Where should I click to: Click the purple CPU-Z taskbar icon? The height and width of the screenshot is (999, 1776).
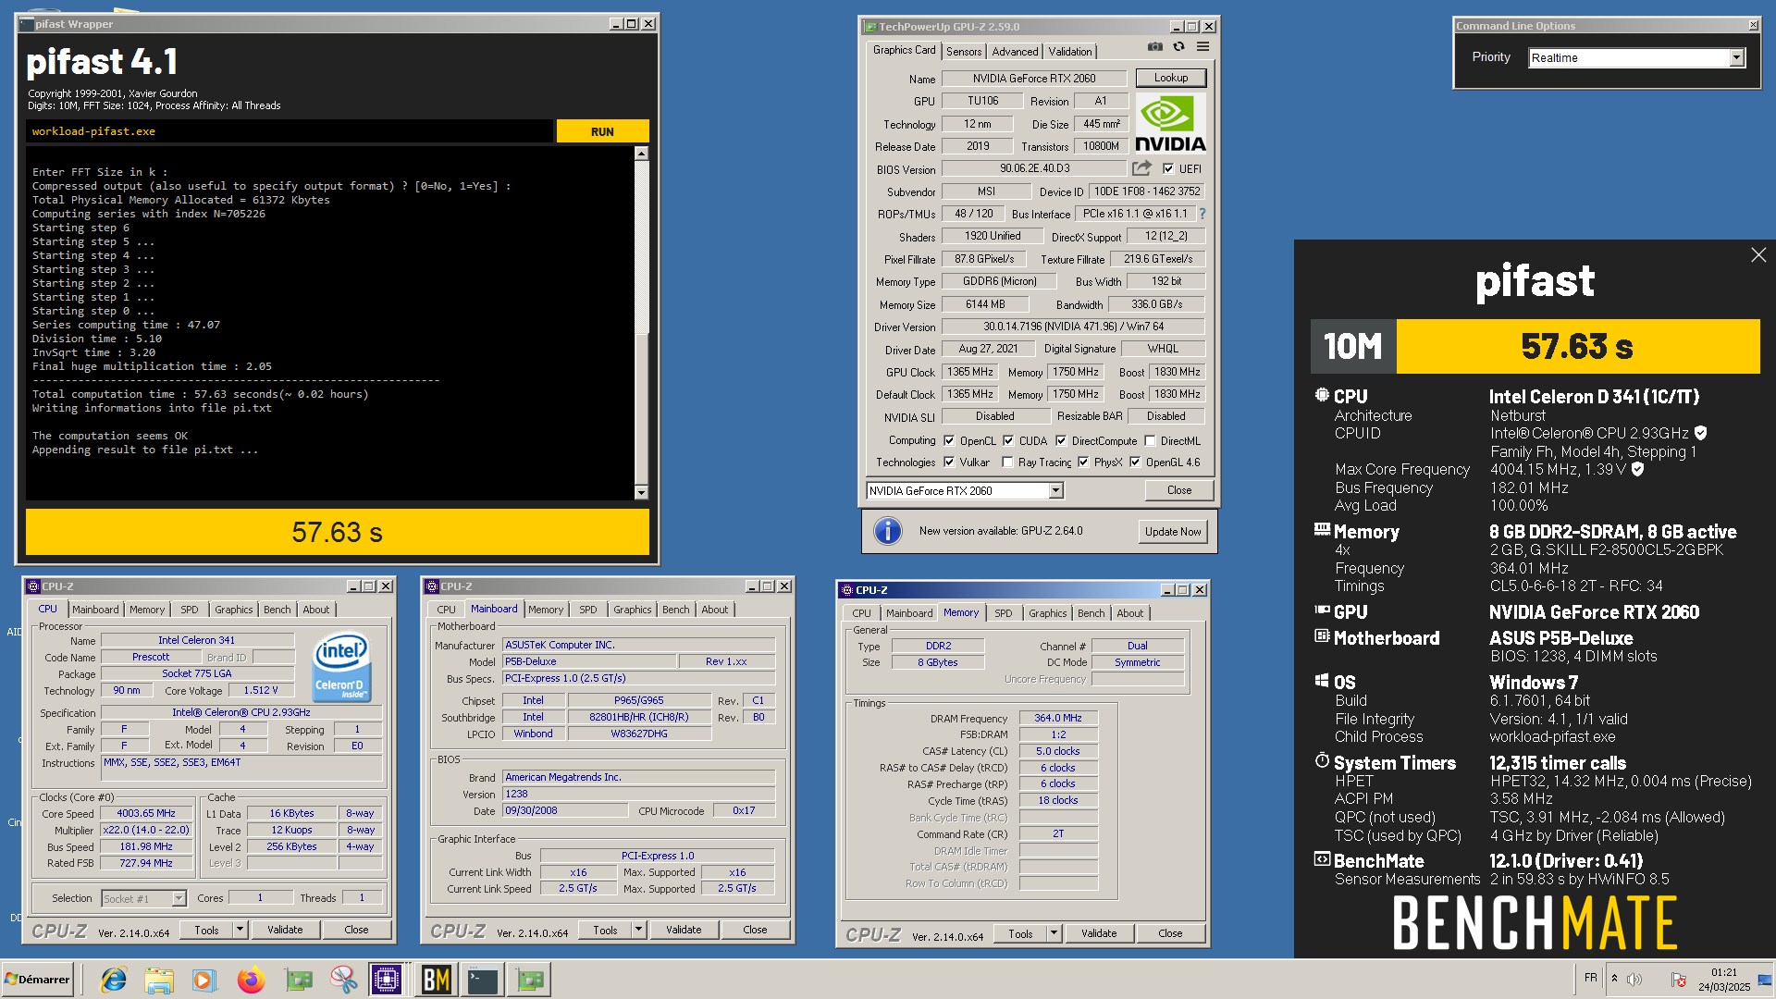(386, 980)
